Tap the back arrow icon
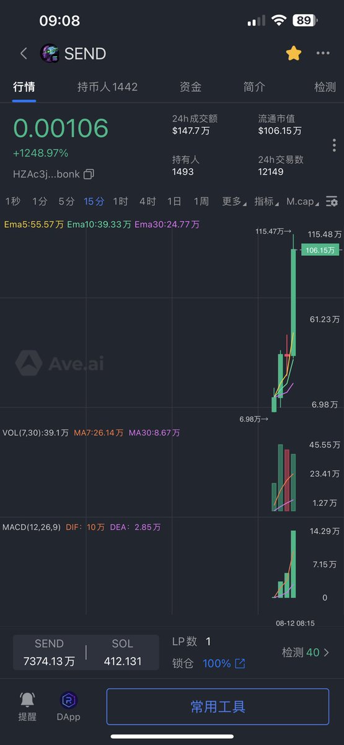The image size is (344, 745). (x=24, y=53)
